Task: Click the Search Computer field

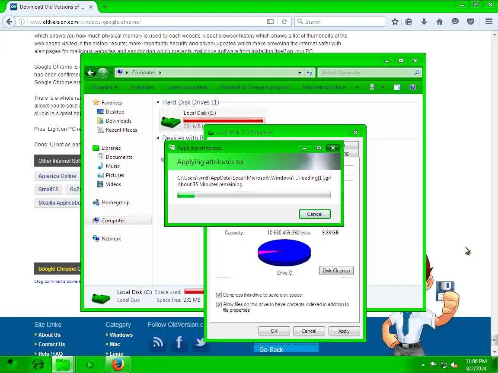Action: point(370,73)
